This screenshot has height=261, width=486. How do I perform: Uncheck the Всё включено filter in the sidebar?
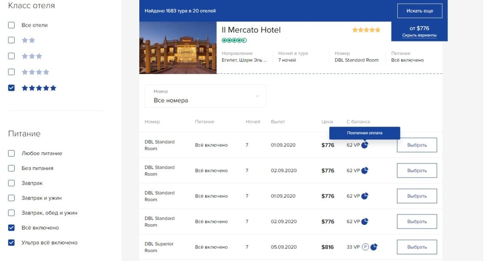[x=11, y=228]
